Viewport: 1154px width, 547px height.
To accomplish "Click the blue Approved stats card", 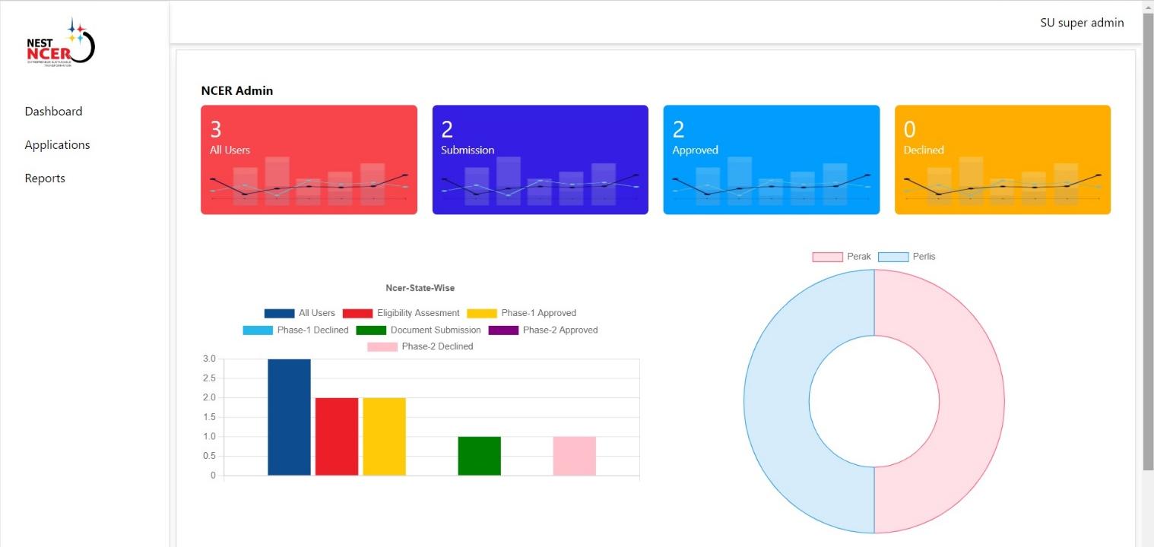I will (x=771, y=160).
